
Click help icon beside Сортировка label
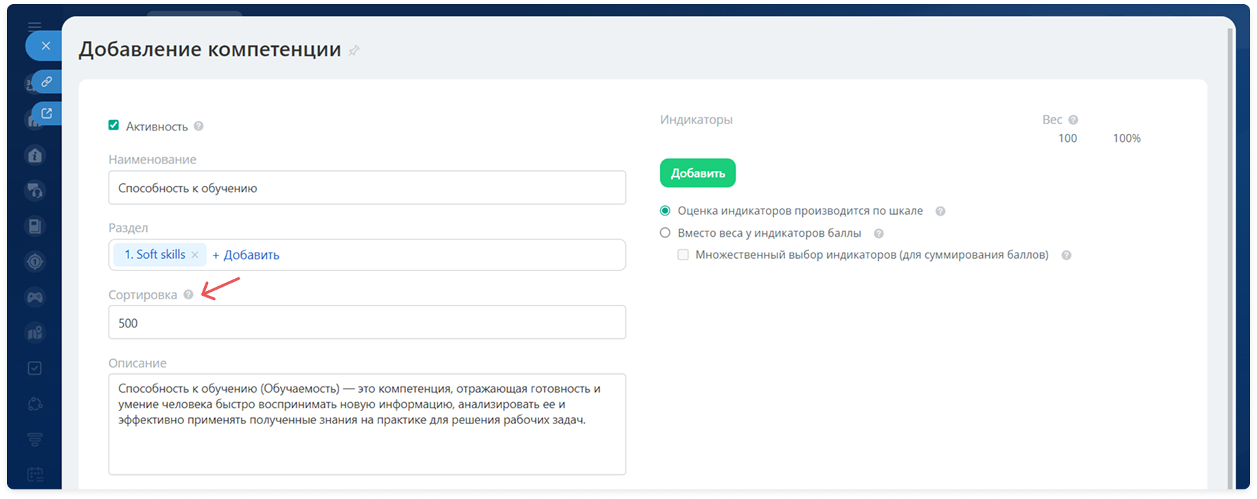click(188, 294)
